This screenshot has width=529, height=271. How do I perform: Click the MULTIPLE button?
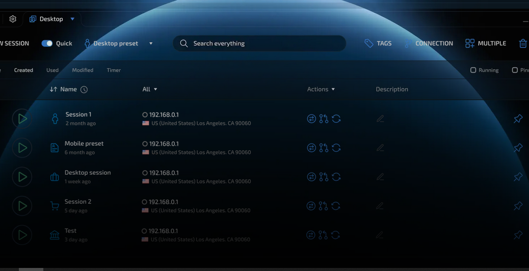click(x=486, y=44)
